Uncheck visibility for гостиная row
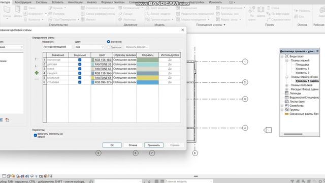The width and height of the screenshot is (325, 183). pyautogui.click(x=80, y=60)
